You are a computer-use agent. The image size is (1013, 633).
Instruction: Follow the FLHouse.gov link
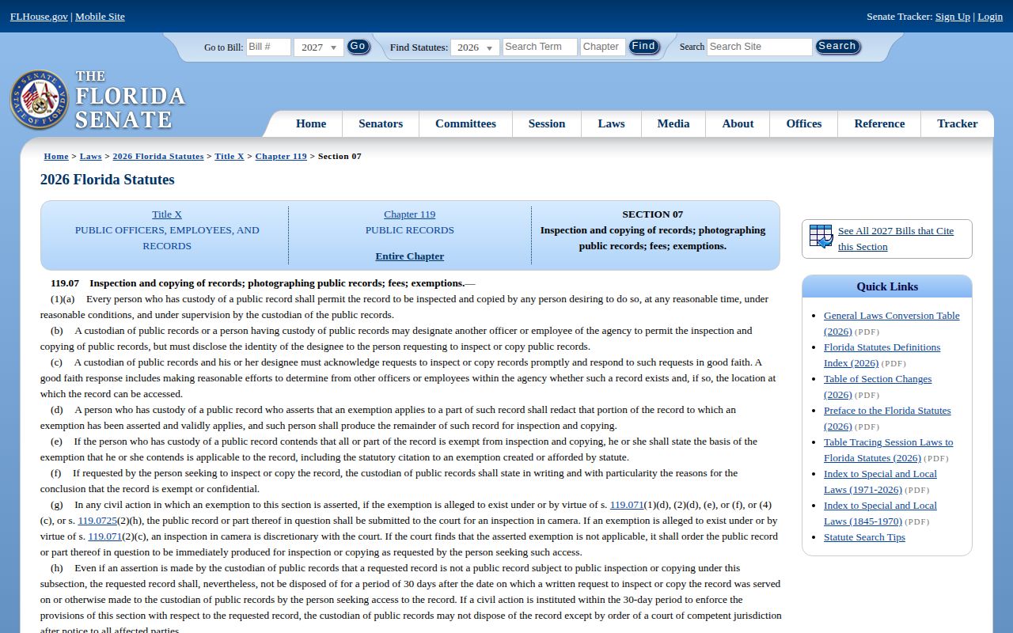(39, 17)
